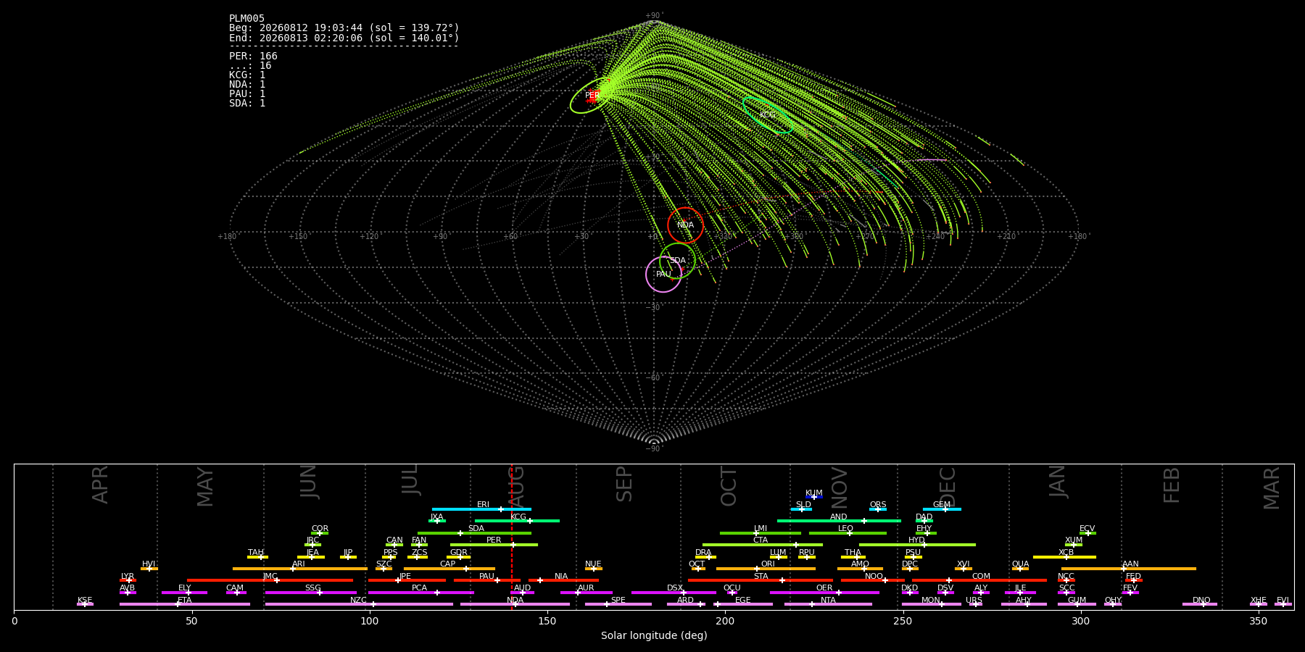The height and width of the screenshot is (652, 1305).
Task: Click the NTA shower bar
Action: [x=828, y=604]
